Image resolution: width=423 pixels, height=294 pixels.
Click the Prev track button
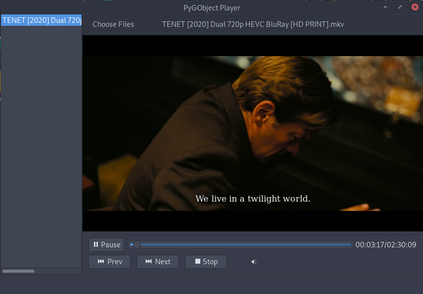(109, 262)
